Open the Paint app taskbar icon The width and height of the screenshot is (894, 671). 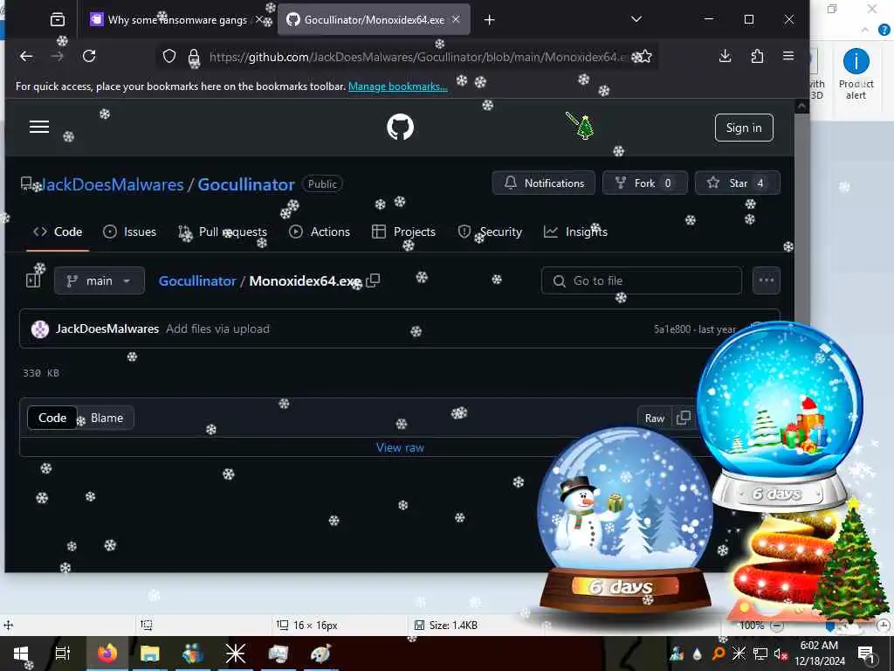pyautogui.click(x=320, y=654)
